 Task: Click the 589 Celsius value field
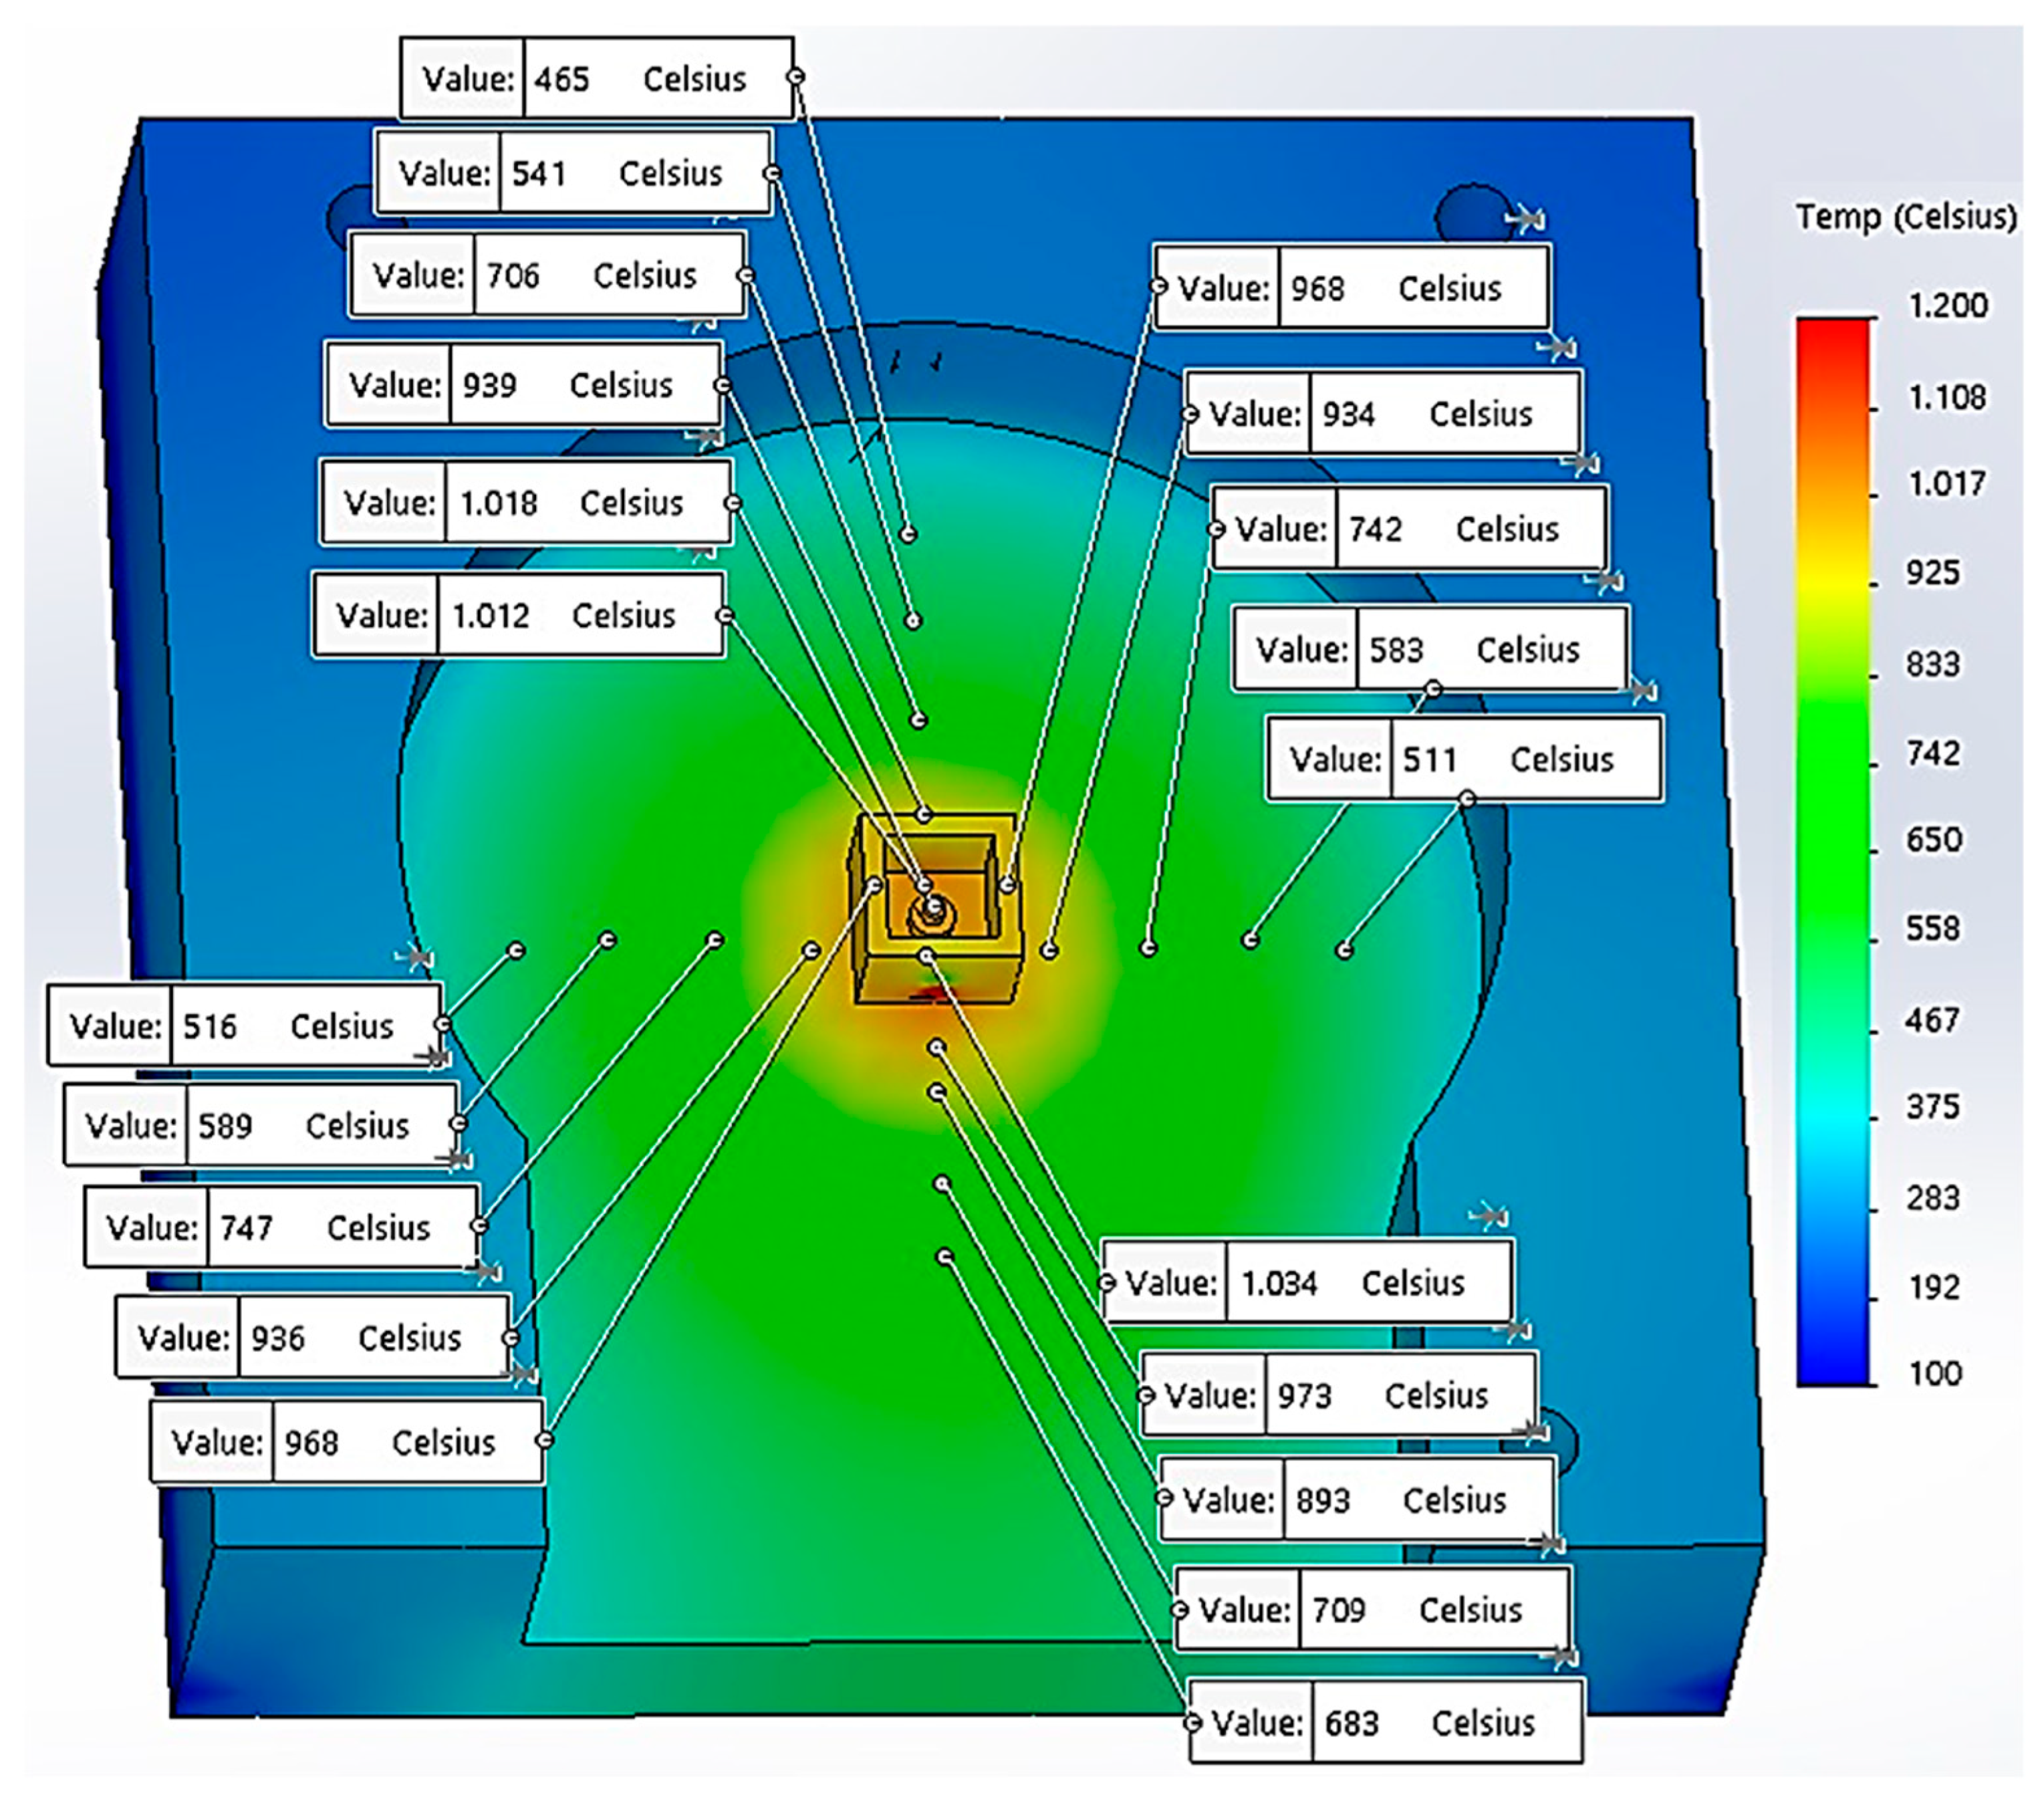(225, 1126)
